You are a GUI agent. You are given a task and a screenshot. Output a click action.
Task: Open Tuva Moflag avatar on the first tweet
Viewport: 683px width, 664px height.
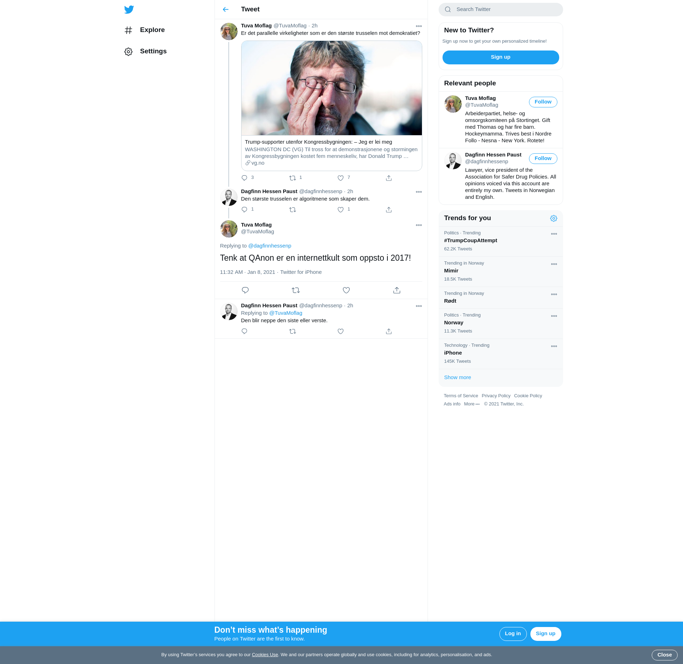(x=229, y=32)
